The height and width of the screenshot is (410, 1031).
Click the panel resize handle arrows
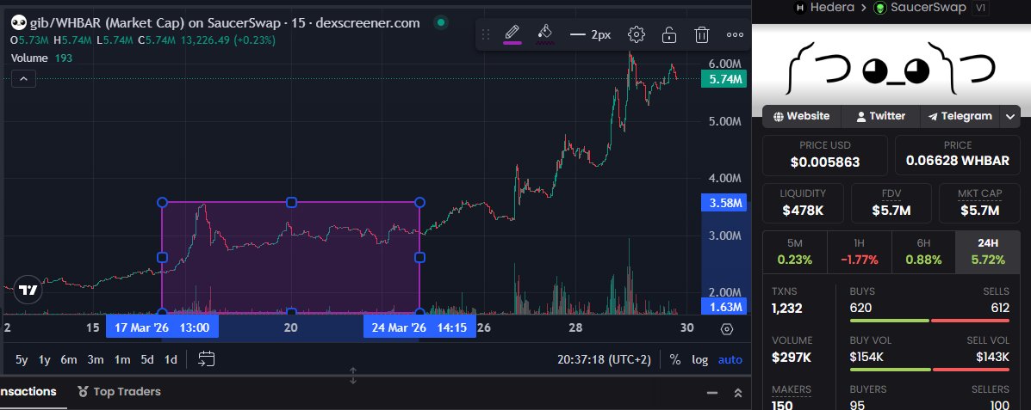353,376
